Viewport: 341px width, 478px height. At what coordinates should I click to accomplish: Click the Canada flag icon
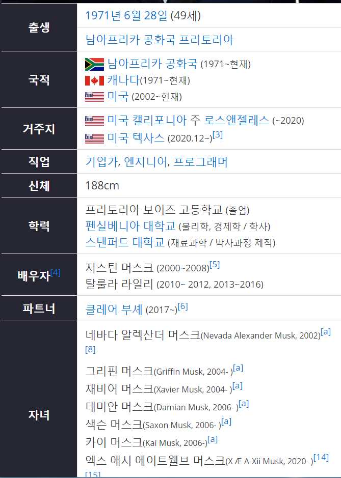[94, 81]
